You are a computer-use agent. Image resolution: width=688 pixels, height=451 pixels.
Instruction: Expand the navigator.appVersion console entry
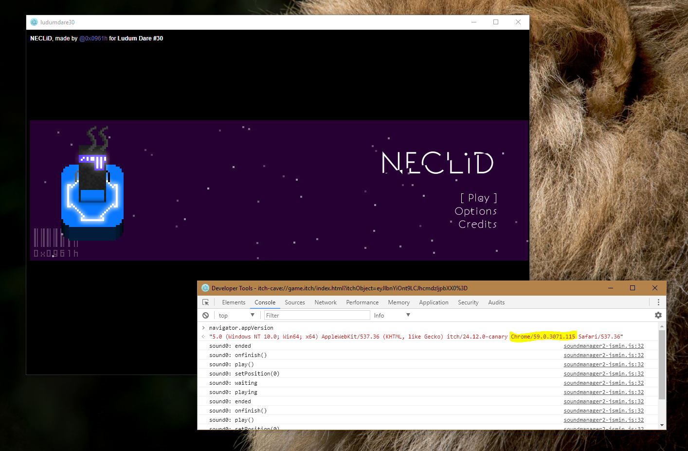pyautogui.click(x=203, y=328)
